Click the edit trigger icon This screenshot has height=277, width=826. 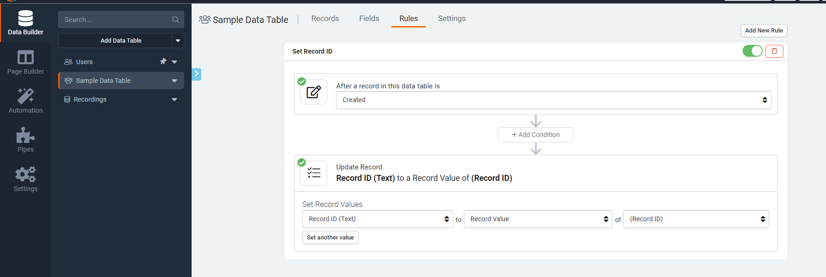314,92
